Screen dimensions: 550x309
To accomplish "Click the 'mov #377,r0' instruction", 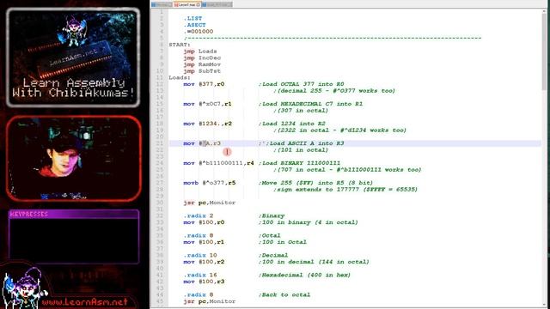I will 204,84.
